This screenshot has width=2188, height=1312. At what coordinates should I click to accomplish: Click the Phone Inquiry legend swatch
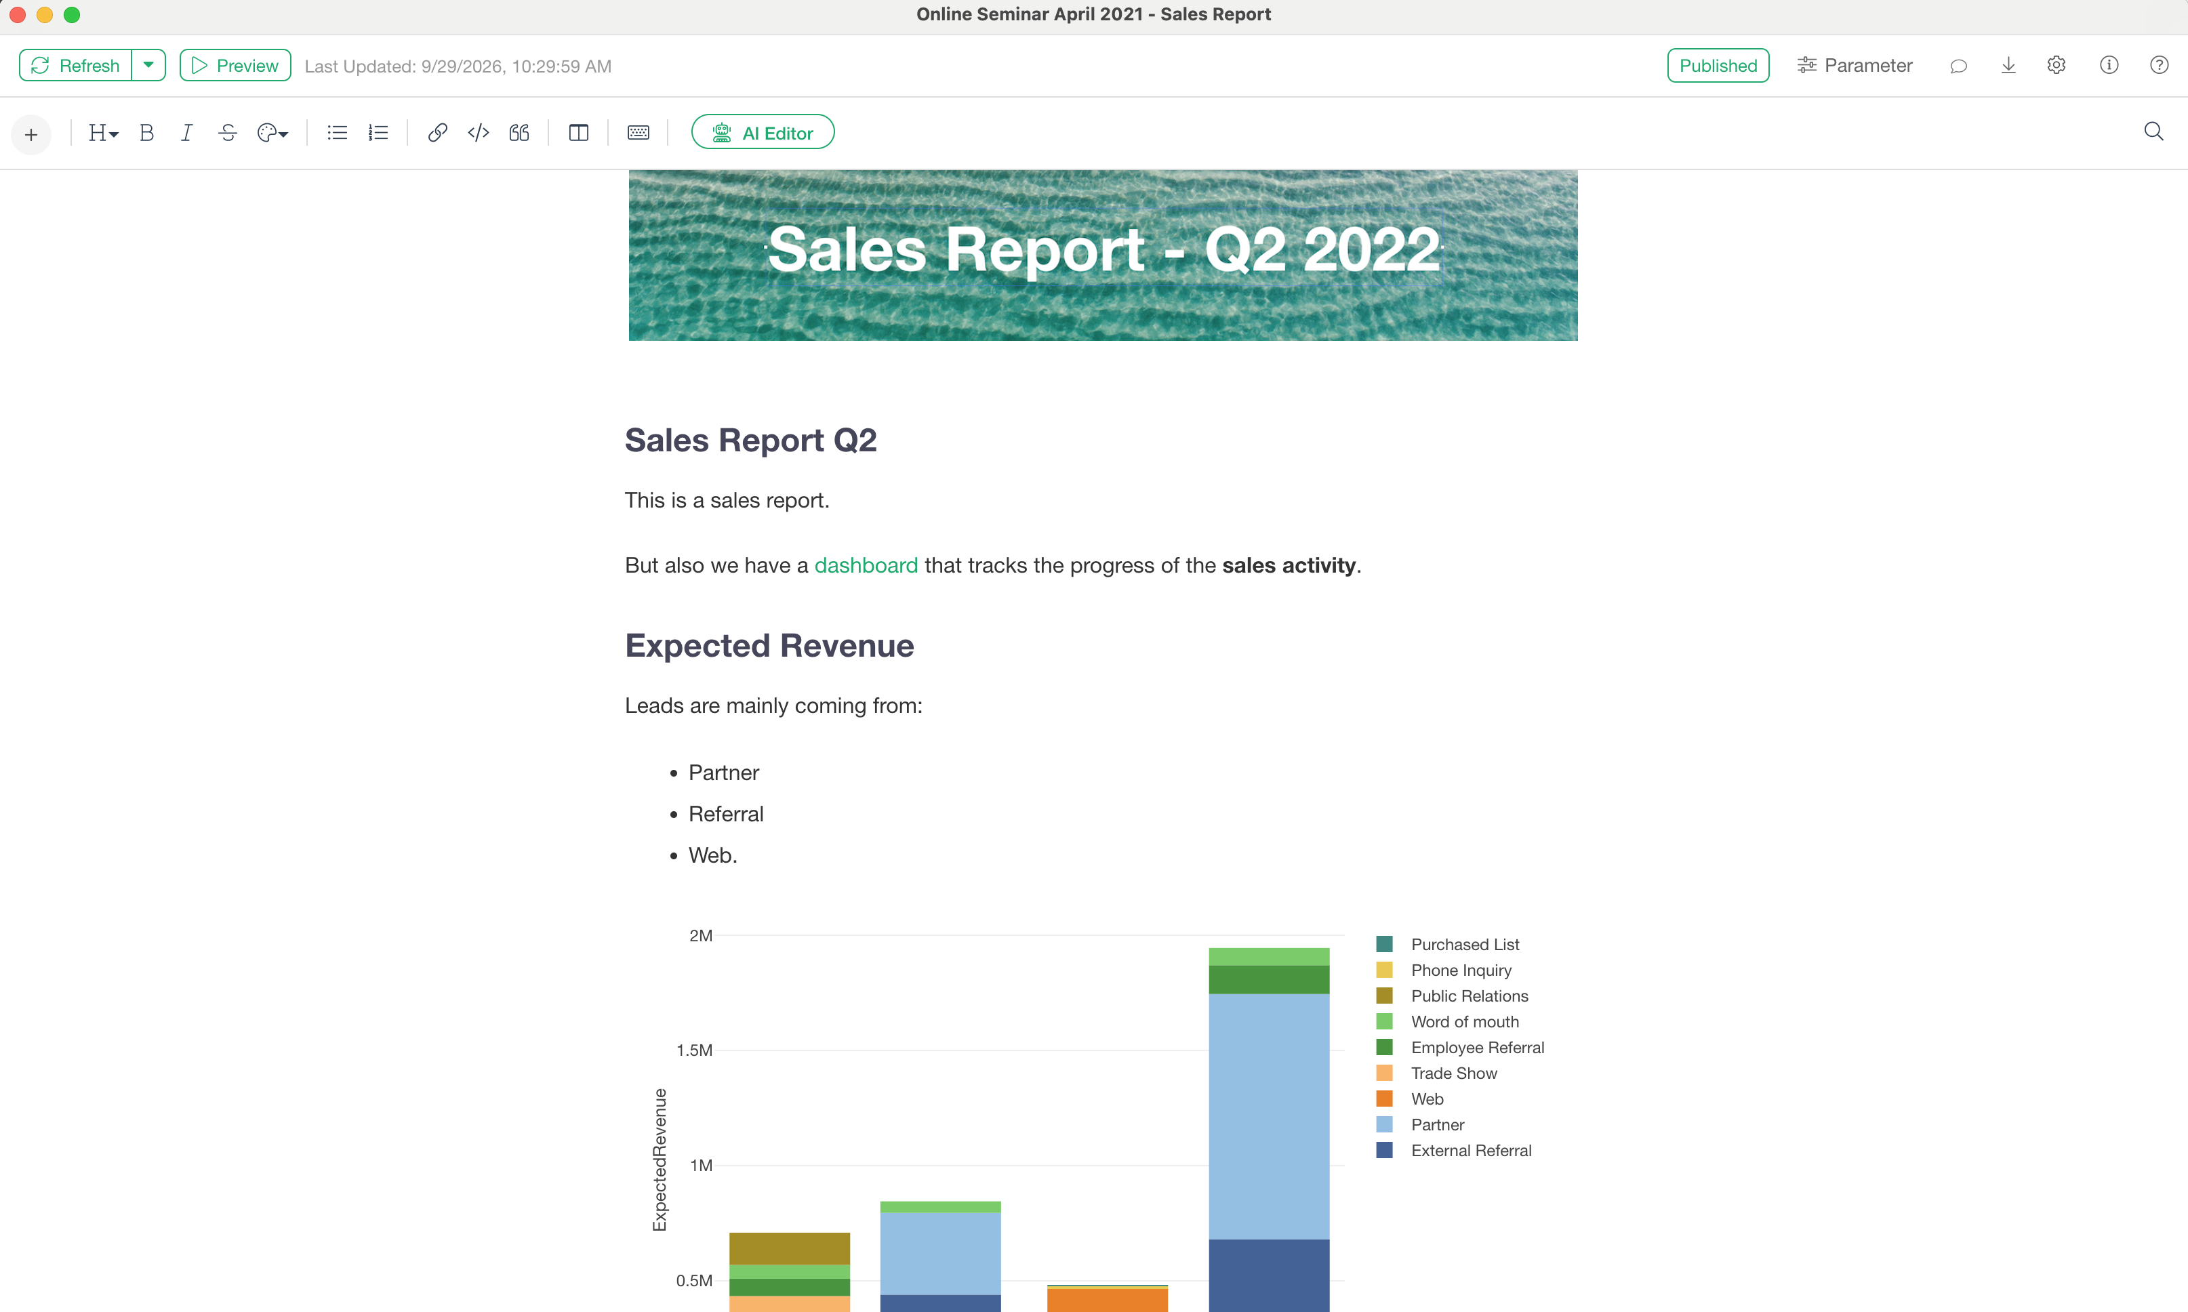tap(1384, 970)
